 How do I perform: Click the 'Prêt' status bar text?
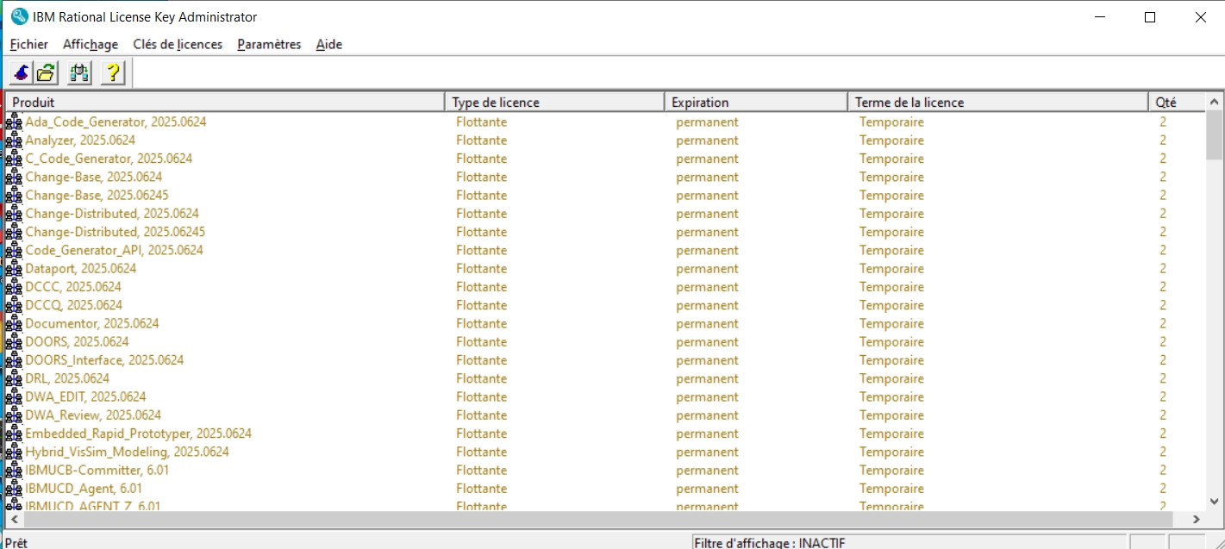pos(16,543)
